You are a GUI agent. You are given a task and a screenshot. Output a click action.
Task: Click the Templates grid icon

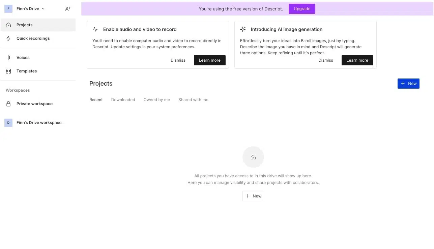[8, 71]
